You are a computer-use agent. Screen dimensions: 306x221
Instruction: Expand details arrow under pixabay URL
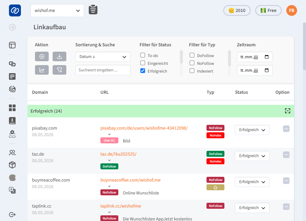tap(109, 134)
